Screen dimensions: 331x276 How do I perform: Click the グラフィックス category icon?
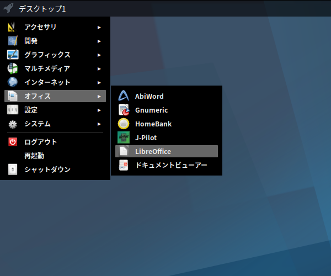(13, 55)
